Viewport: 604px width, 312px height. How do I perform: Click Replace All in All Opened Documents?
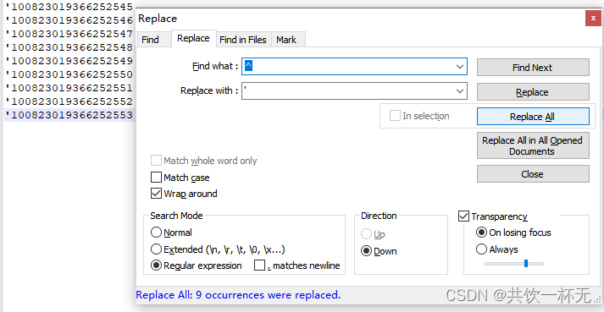pyautogui.click(x=533, y=145)
